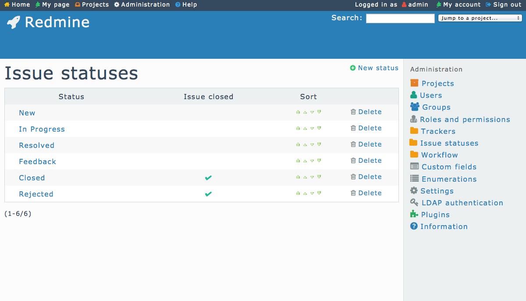Move Rejected status down one
This screenshot has height=301, width=526.
click(x=312, y=193)
